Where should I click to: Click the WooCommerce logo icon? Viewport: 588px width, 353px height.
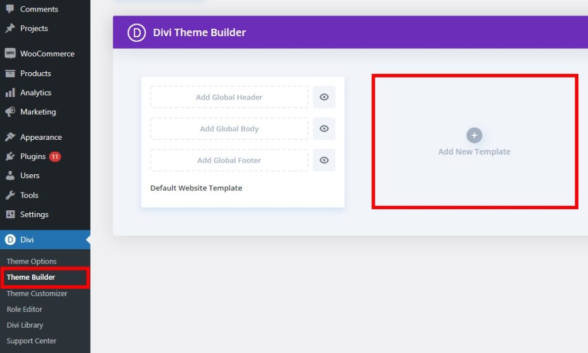click(x=10, y=53)
